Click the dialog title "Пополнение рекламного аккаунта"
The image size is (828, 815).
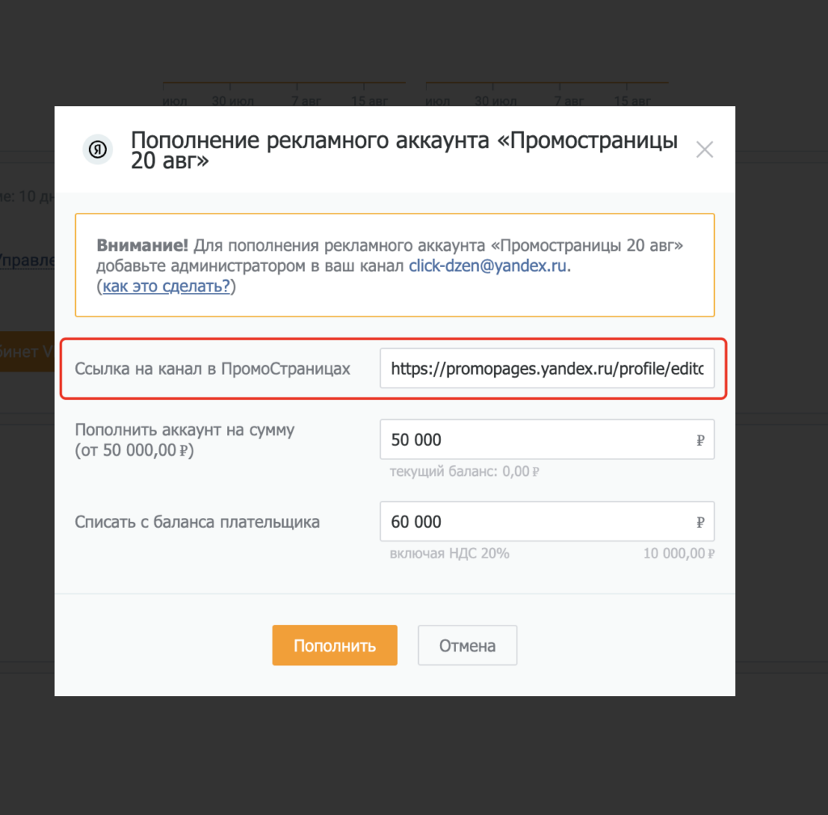point(310,141)
